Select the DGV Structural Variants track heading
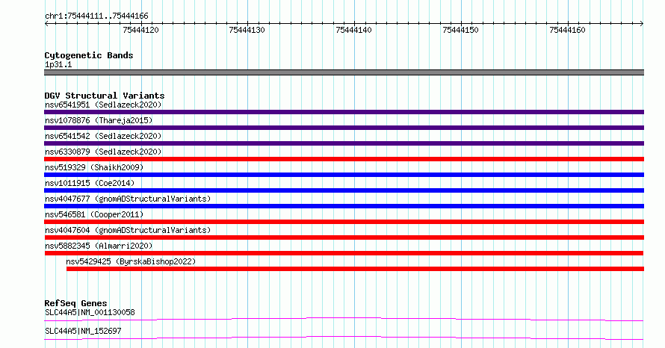The height and width of the screenshot is (348, 665). pyautogui.click(x=105, y=96)
